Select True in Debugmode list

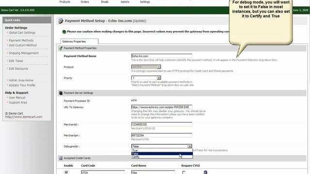pos(162,150)
